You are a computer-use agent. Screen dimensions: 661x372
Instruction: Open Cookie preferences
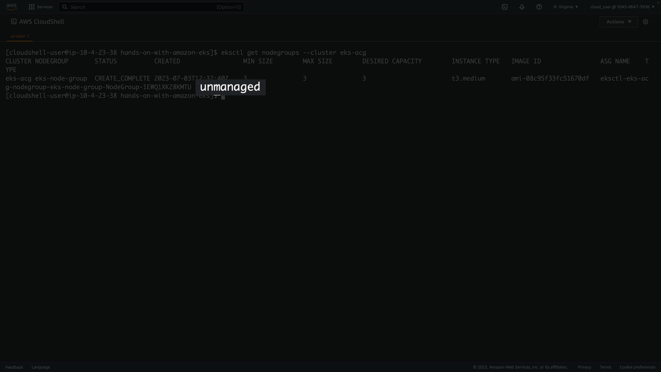coord(637,367)
